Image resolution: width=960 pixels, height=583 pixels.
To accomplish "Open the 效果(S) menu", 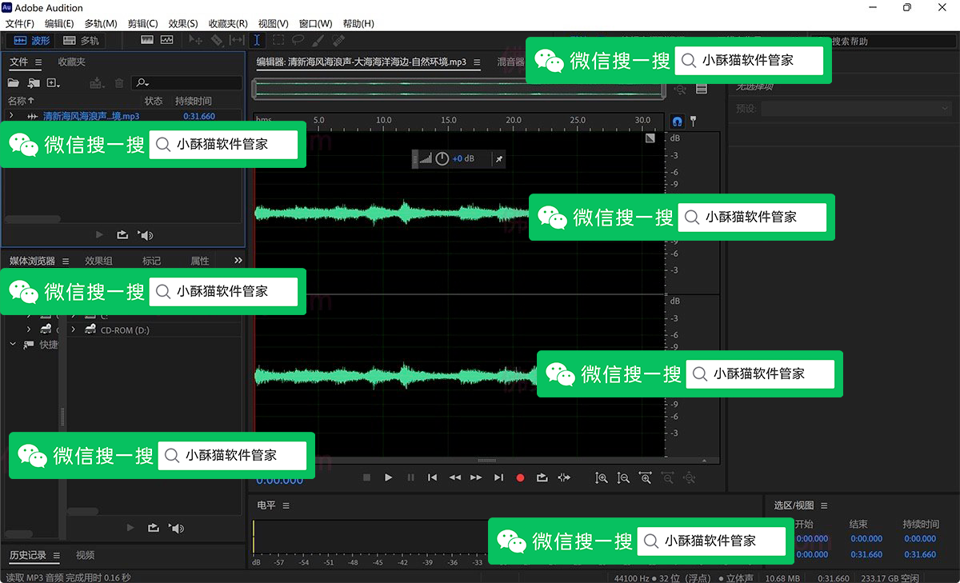I will (x=182, y=23).
